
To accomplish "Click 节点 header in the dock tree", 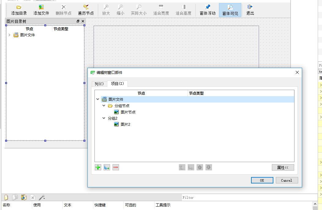I will (x=29, y=29).
